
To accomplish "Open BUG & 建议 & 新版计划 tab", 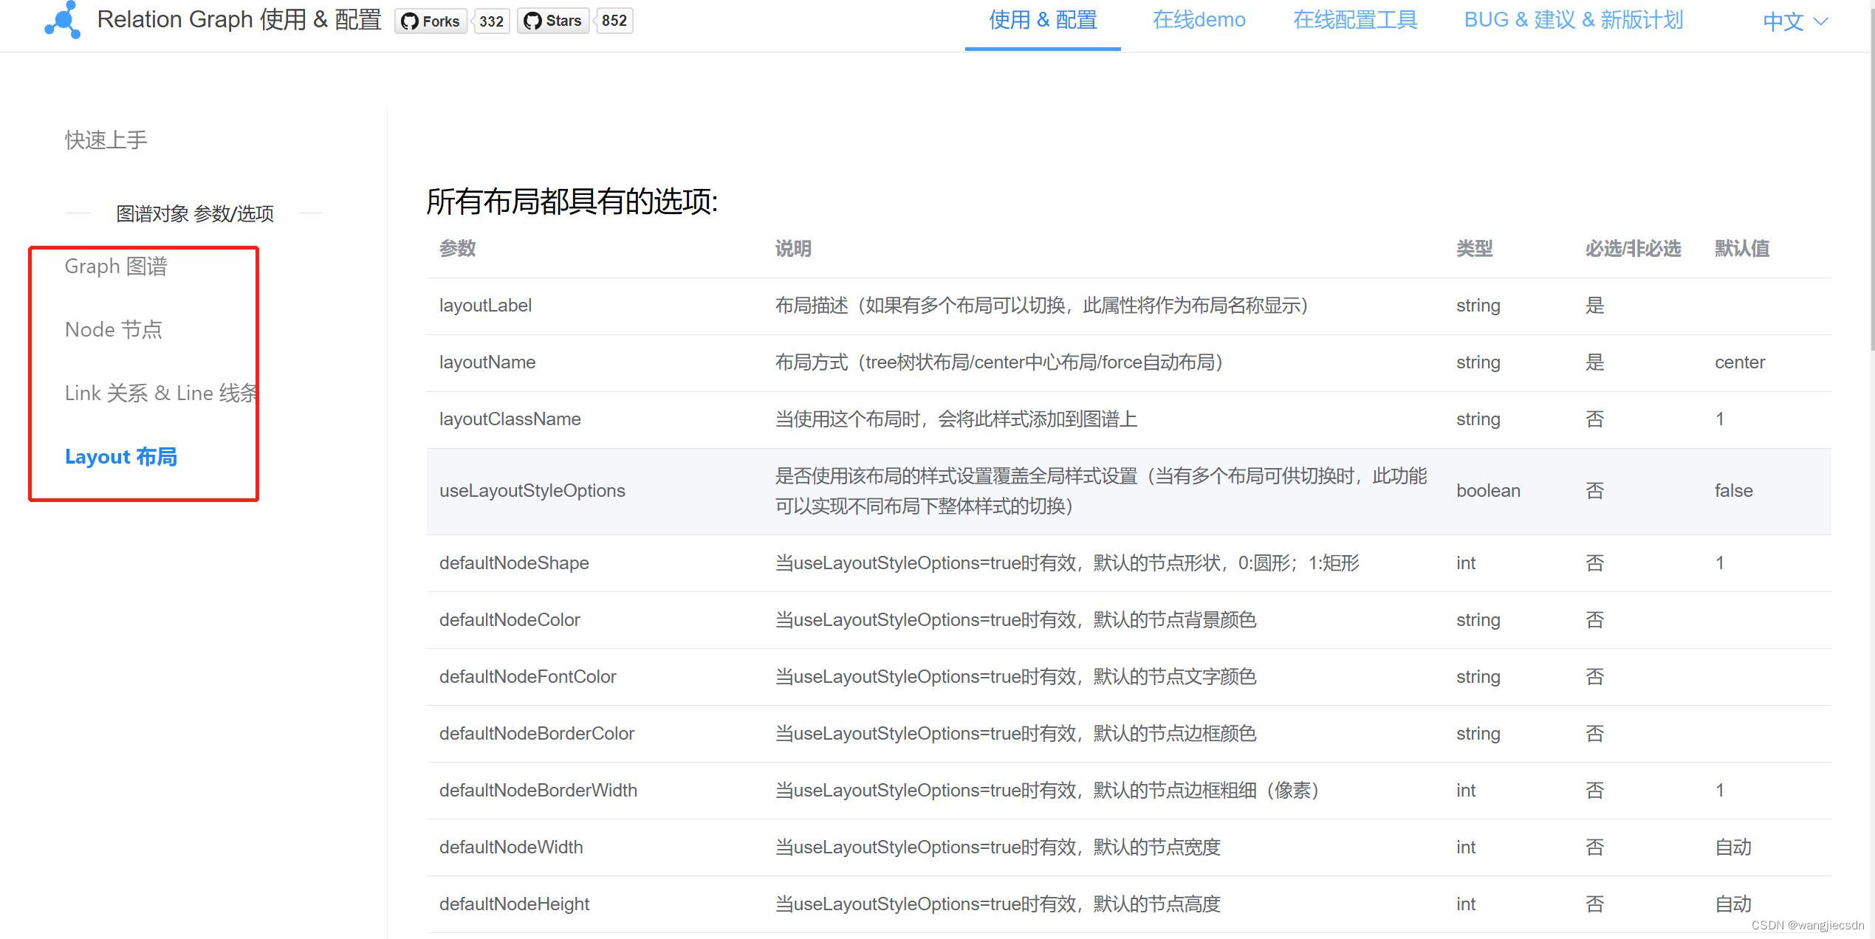I will pos(1573,20).
